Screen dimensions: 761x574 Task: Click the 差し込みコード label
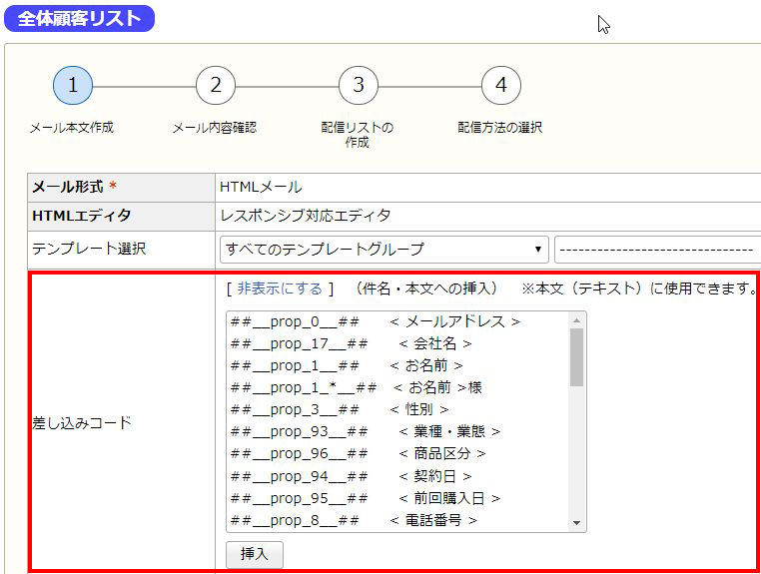(82, 422)
